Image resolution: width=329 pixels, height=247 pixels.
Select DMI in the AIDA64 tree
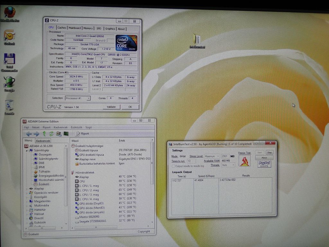click(39, 163)
